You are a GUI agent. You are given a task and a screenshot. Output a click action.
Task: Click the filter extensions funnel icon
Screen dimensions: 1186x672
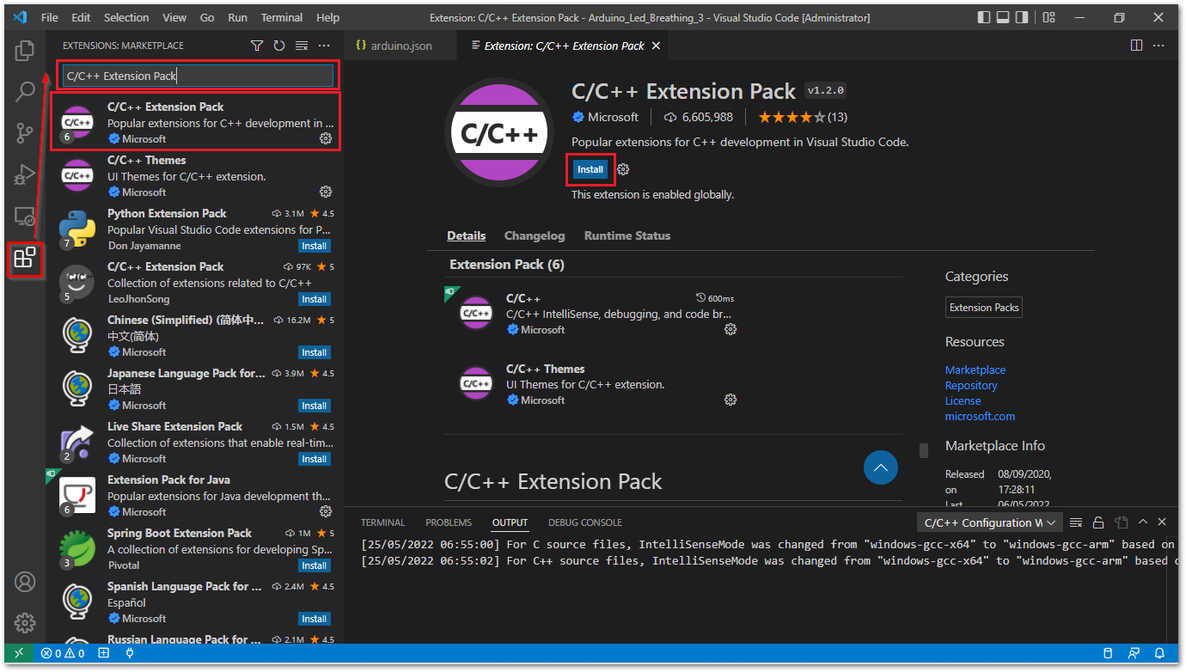coord(257,46)
